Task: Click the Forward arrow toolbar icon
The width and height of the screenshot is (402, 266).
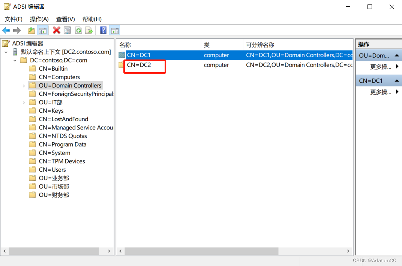Action: coord(16,30)
